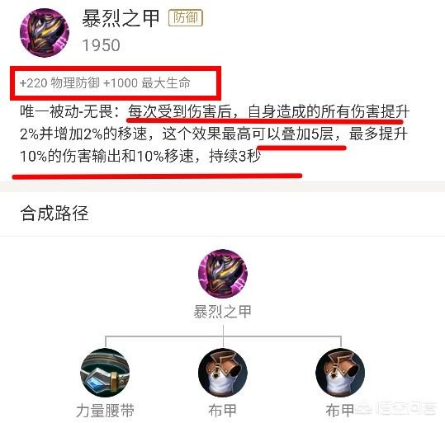Select the +220 物理防御 stat text
Viewport: 445px width, 423px height.
click(x=59, y=83)
